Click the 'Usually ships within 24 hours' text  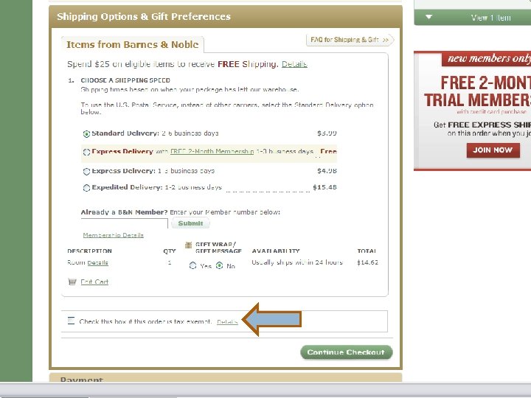297,262
